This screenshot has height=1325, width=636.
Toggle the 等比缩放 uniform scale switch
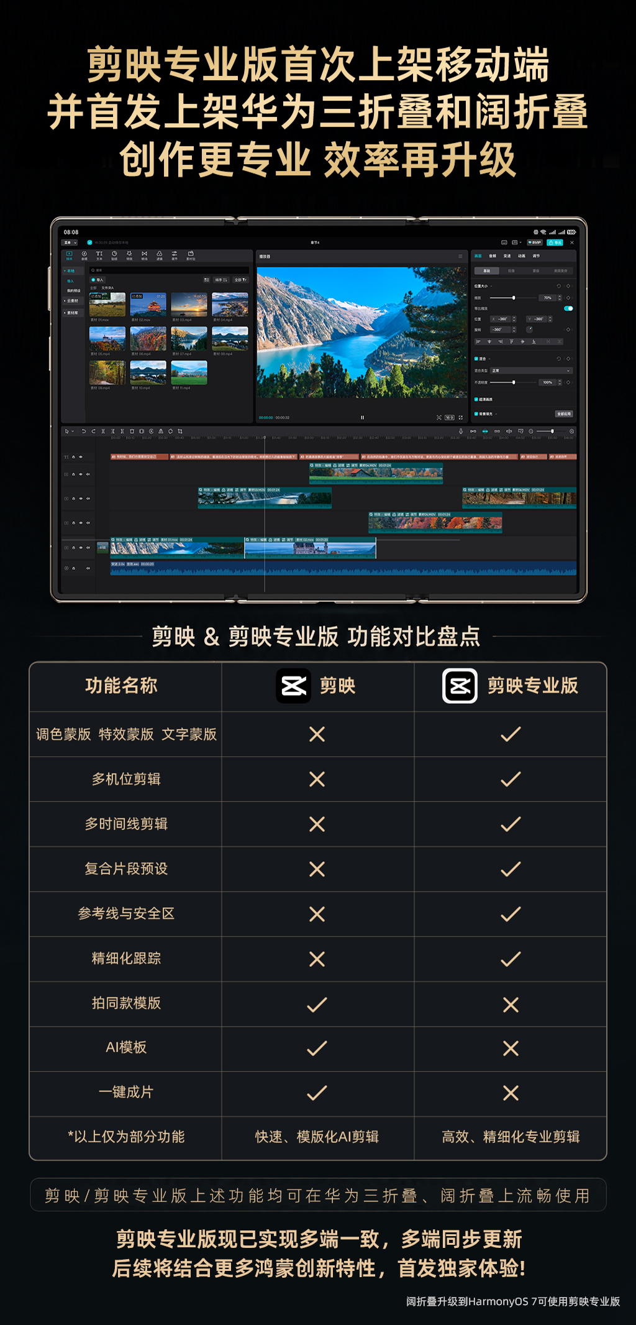(x=568, y=308)
